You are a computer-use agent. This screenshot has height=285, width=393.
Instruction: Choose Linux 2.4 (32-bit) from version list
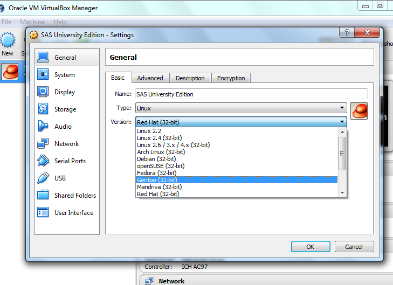[236, 138]
